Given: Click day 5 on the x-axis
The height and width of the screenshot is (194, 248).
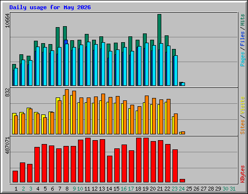Looking at the screenshot, I should tap(45, 189).
